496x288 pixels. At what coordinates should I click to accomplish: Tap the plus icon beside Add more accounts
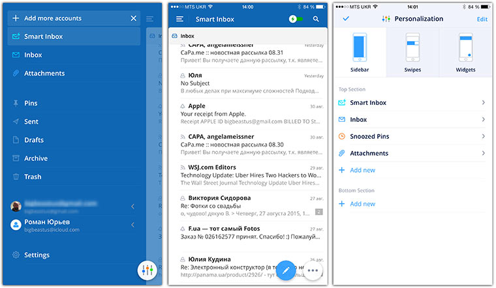(x=16, y=18)
